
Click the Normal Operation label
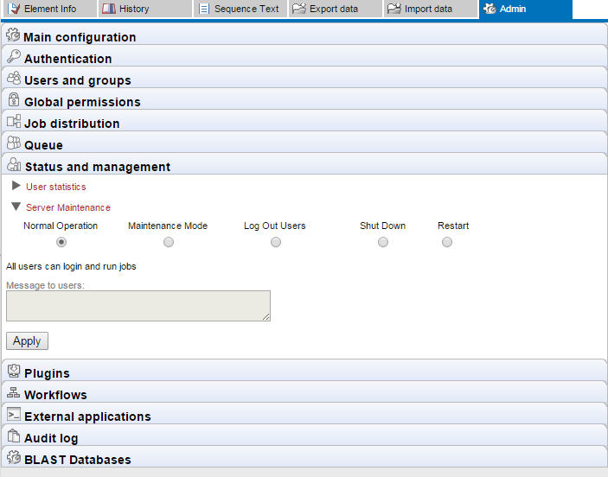[61, 226]
